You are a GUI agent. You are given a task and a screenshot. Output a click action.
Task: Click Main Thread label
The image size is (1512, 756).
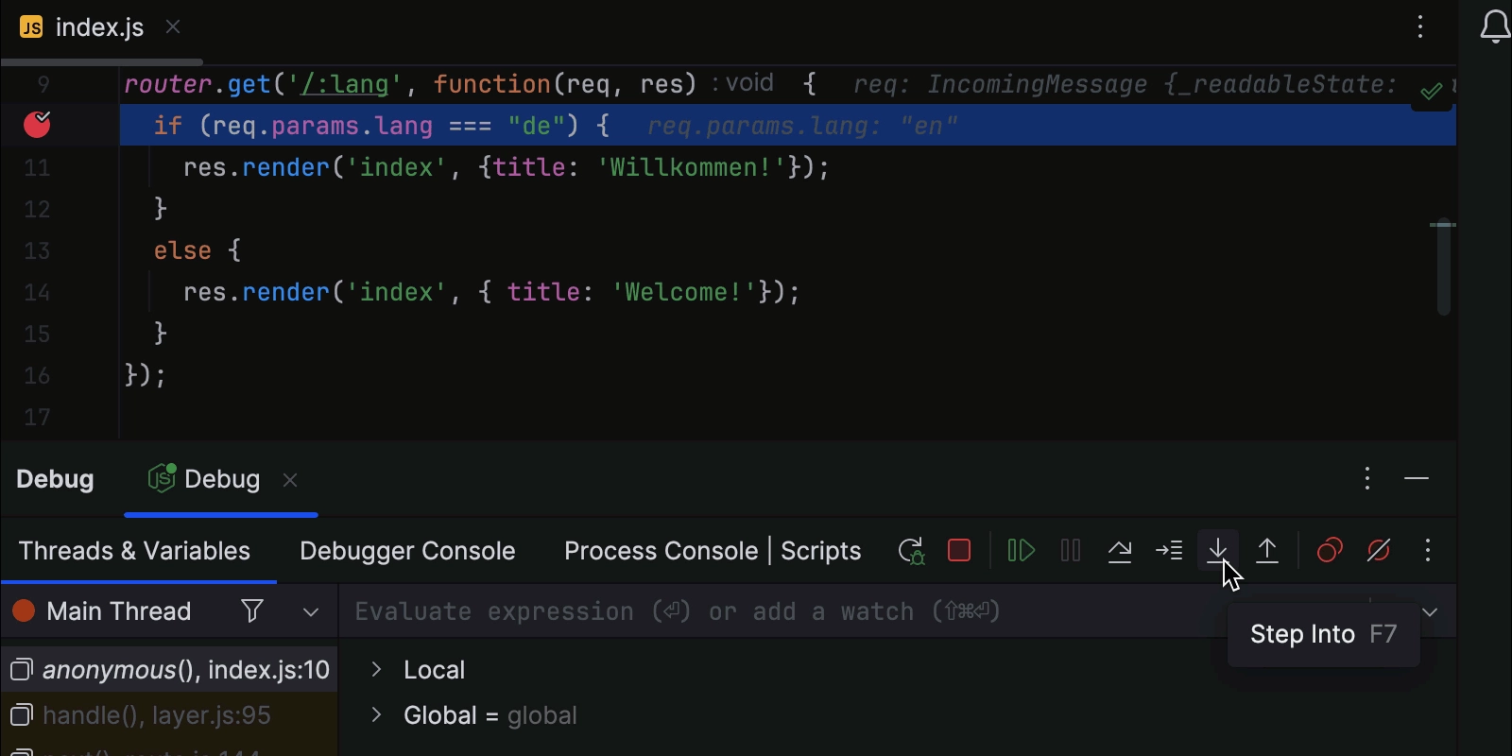coord(118,611)
